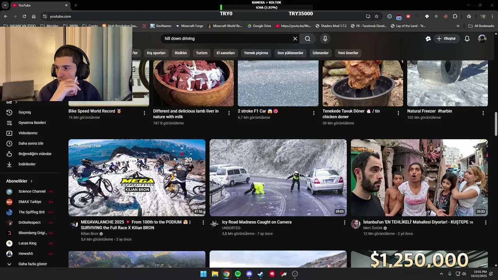Select the Bisiklet filter chip

[x=181, y=53]
